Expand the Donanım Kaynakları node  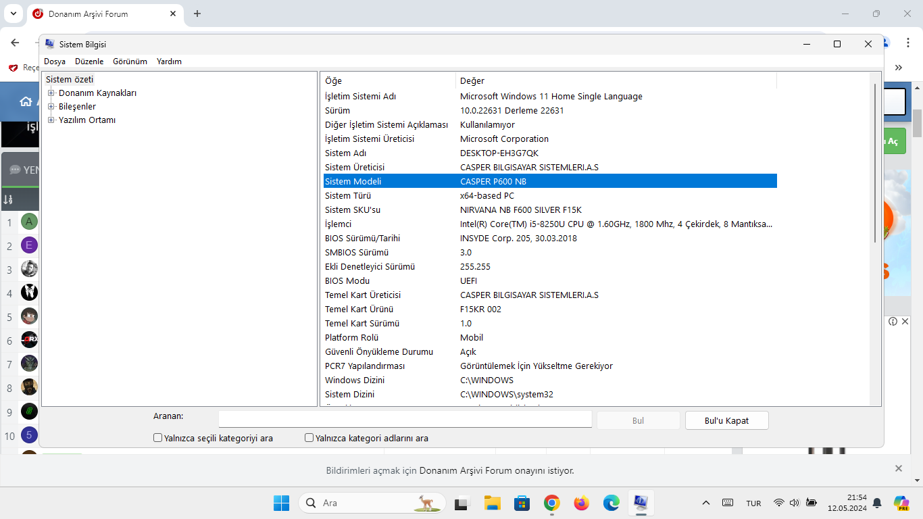[x=51, y=93]
